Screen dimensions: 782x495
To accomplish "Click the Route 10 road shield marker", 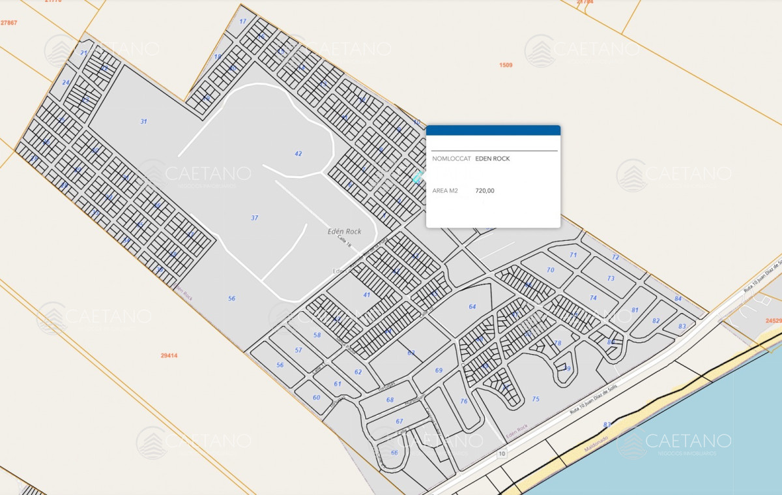I will (x=501, y=453).
